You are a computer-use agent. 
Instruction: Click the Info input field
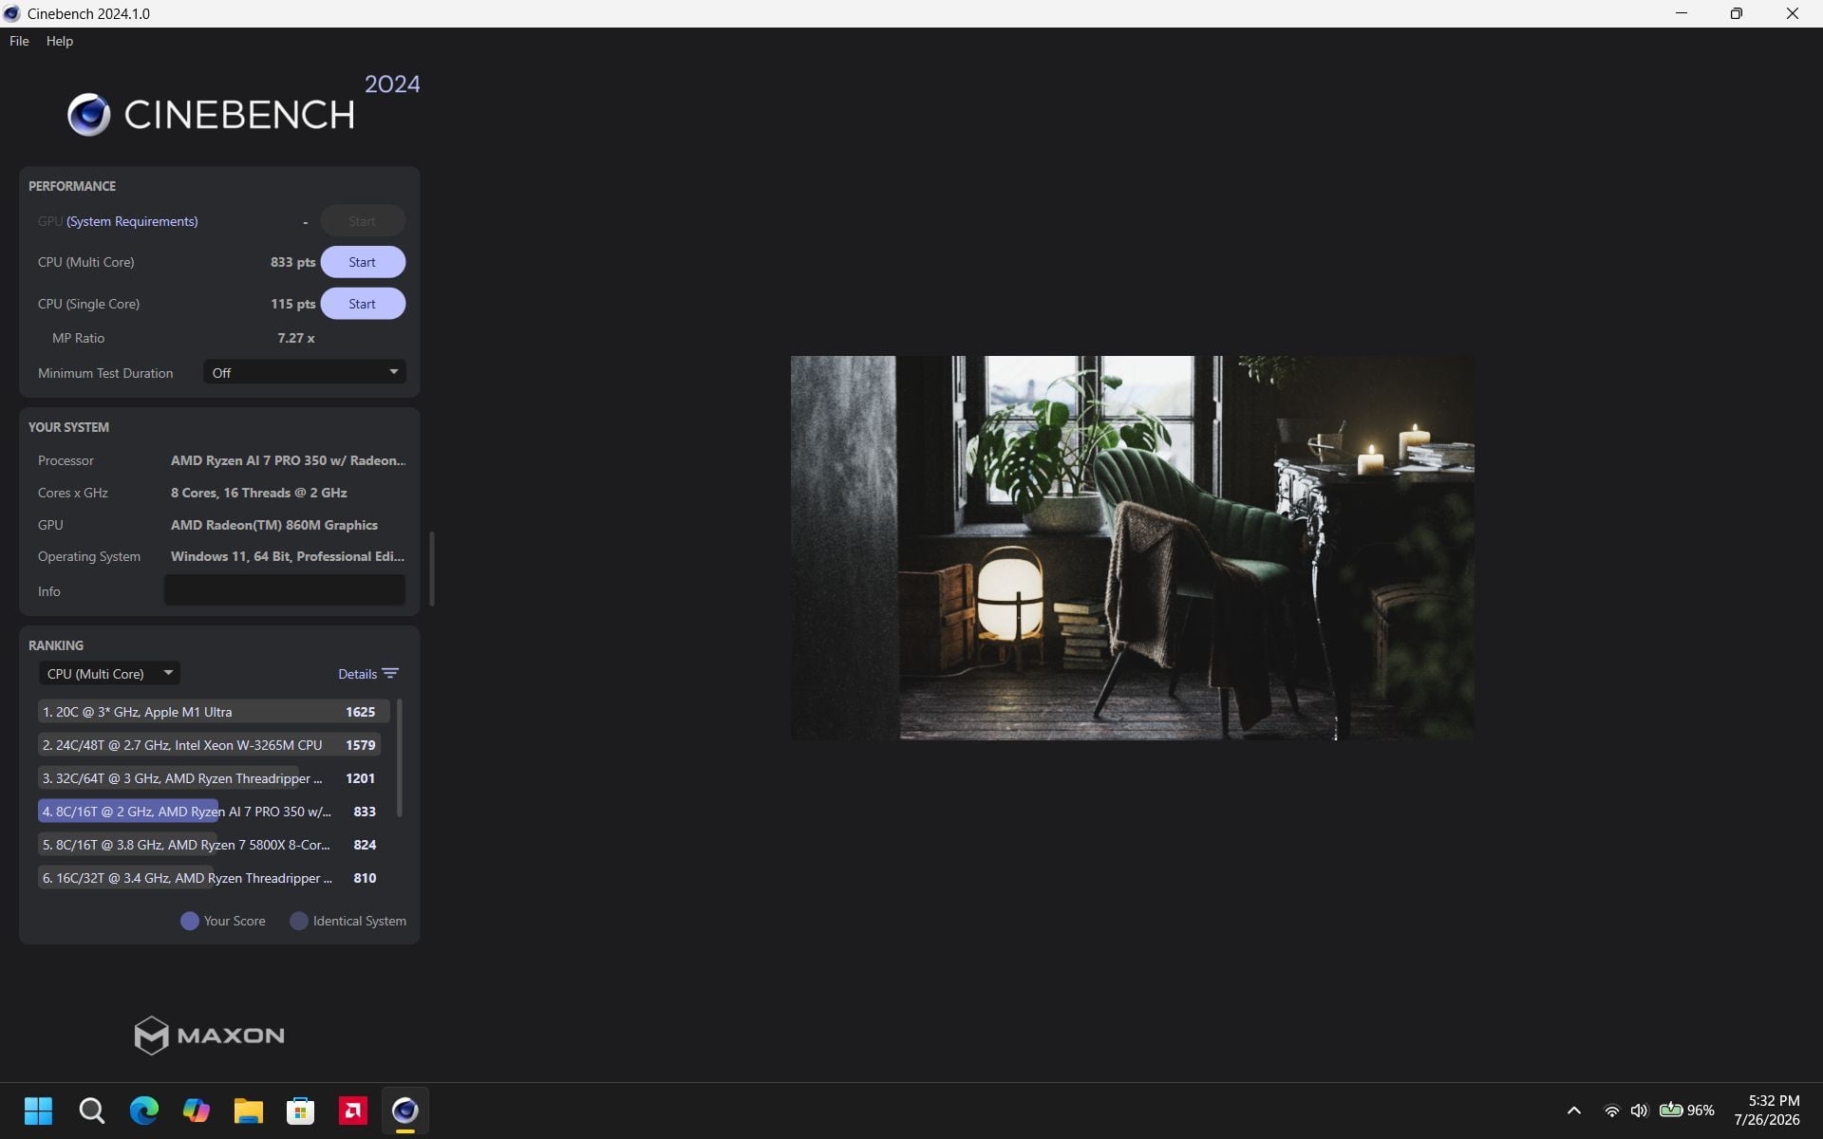pos(285,590)
